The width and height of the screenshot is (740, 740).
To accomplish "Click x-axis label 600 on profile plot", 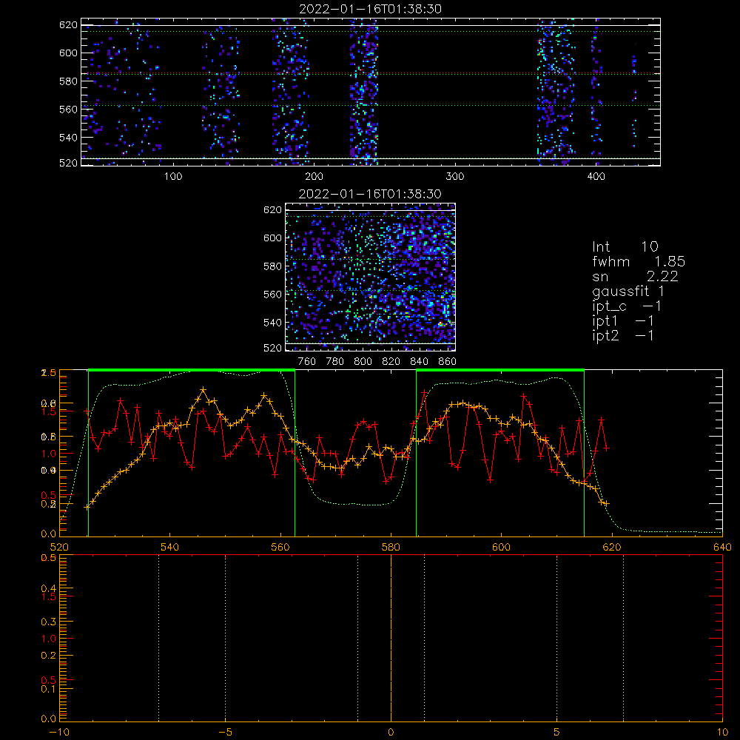I will (x=501, y=548).
